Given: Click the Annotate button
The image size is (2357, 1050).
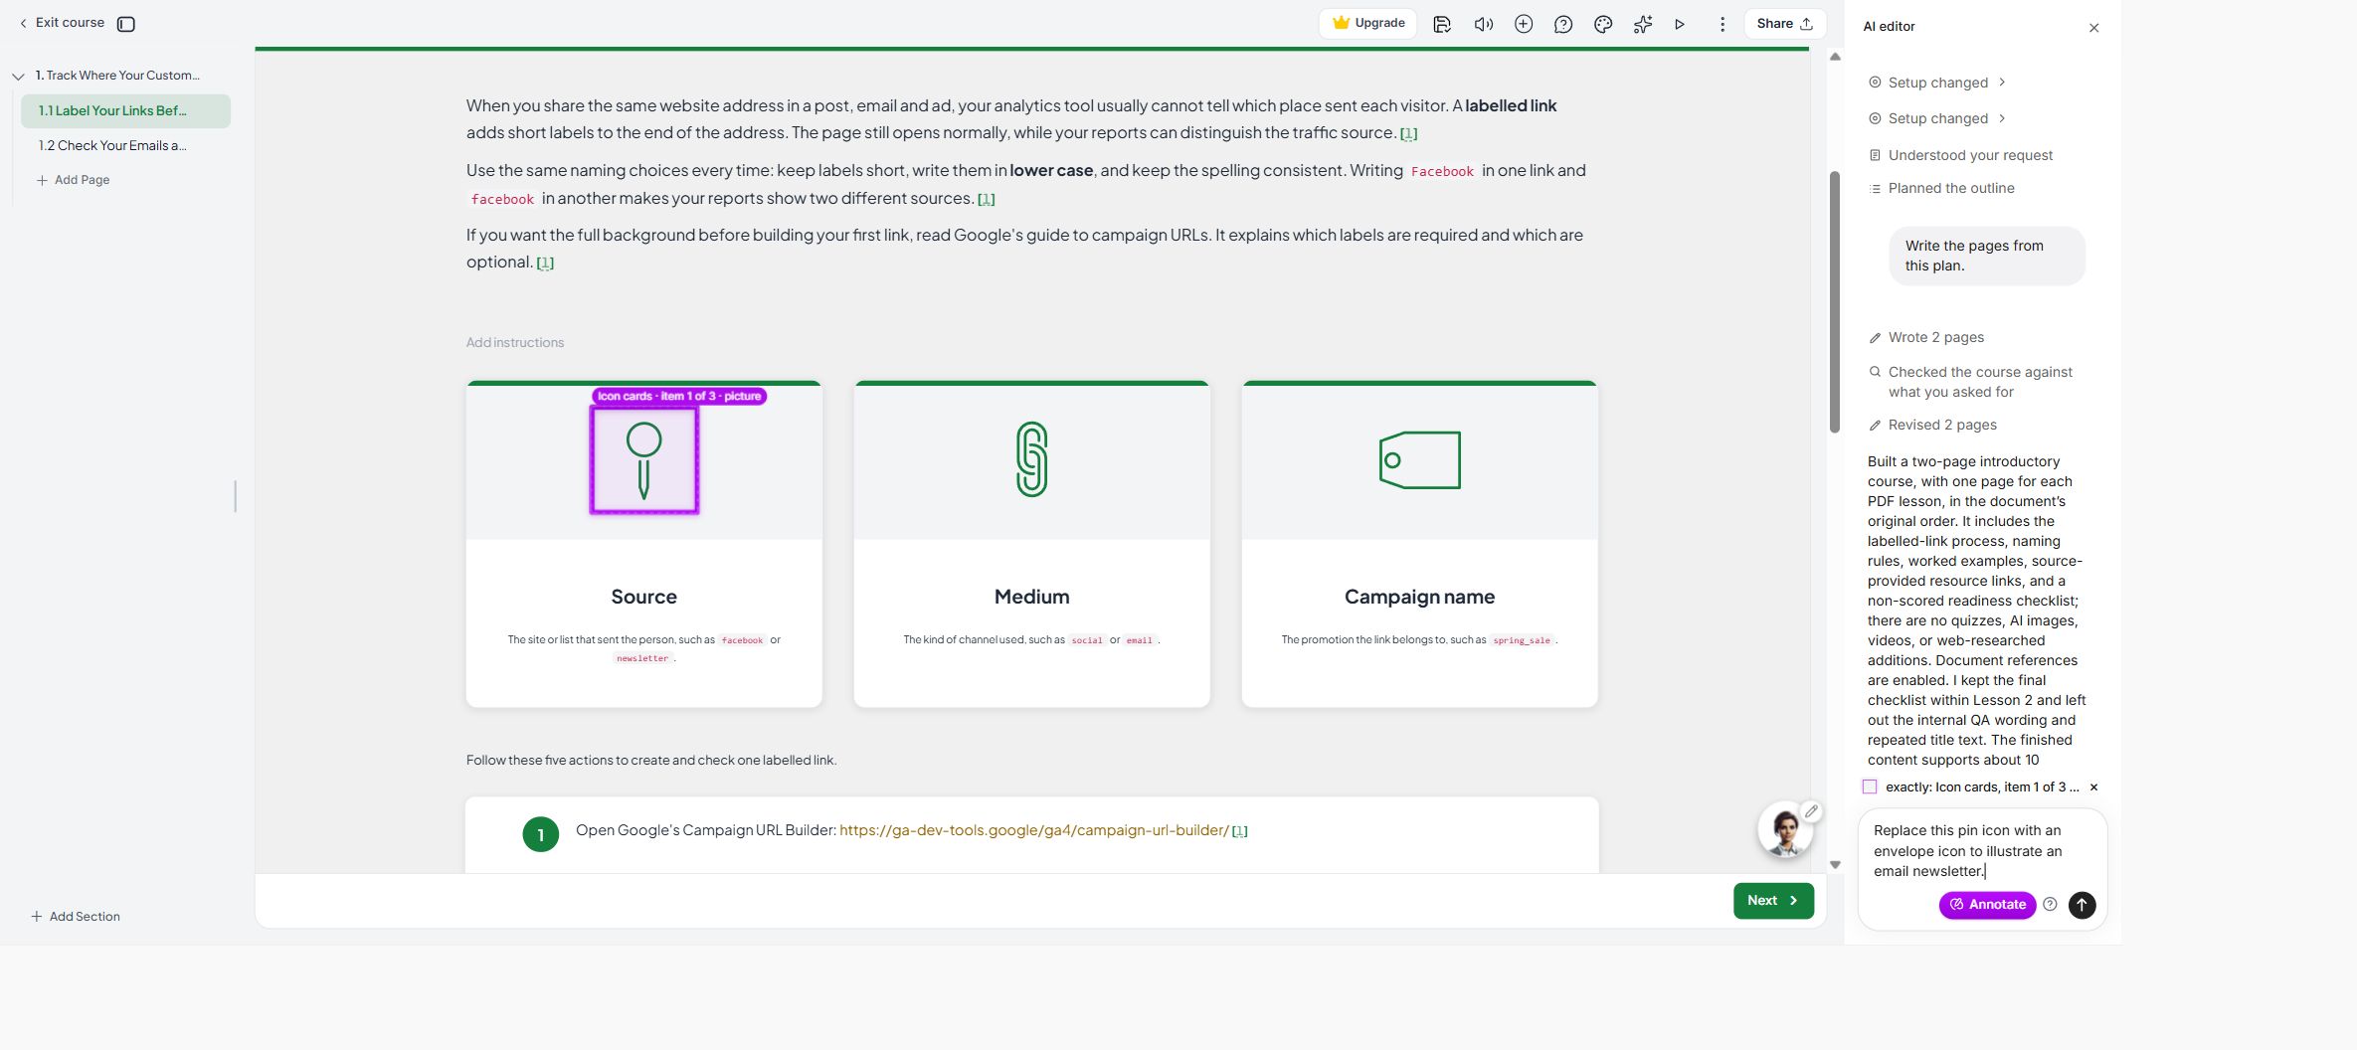Looking at the screenshot, I should (x=1987, y=905).
